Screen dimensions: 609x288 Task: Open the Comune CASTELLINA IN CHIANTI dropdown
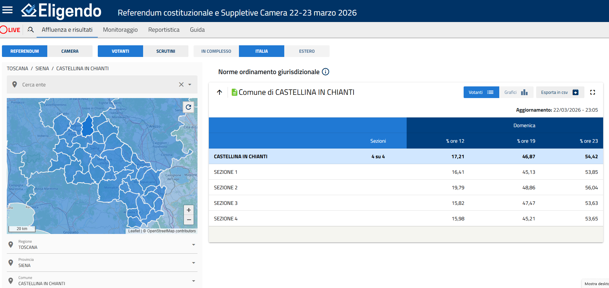193,281
